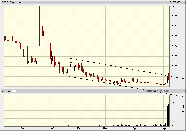Click the 0.08 price axis label
The width and height of the screenshot is (186, 131).
pyautogui.click(x=174, y=6)
